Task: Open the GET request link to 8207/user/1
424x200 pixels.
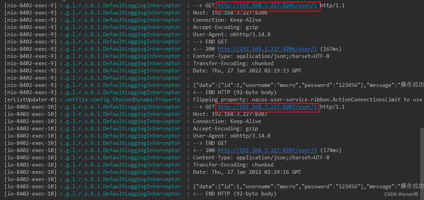Action: pyautogui.click(x=267, y=107)
